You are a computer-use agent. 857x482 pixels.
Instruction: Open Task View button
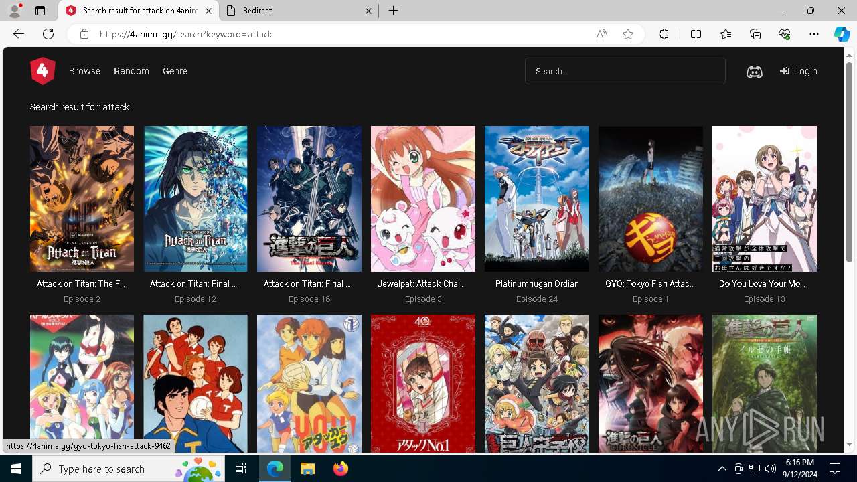pyautogui.click(x=241, y=469)
